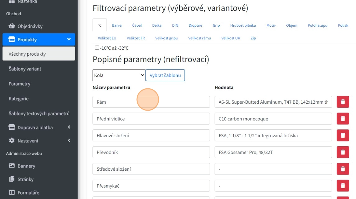The width and height of the screenshot is (356, 199).
Task: Go to Šablony variant in sidebar
Action: point(25,69)
